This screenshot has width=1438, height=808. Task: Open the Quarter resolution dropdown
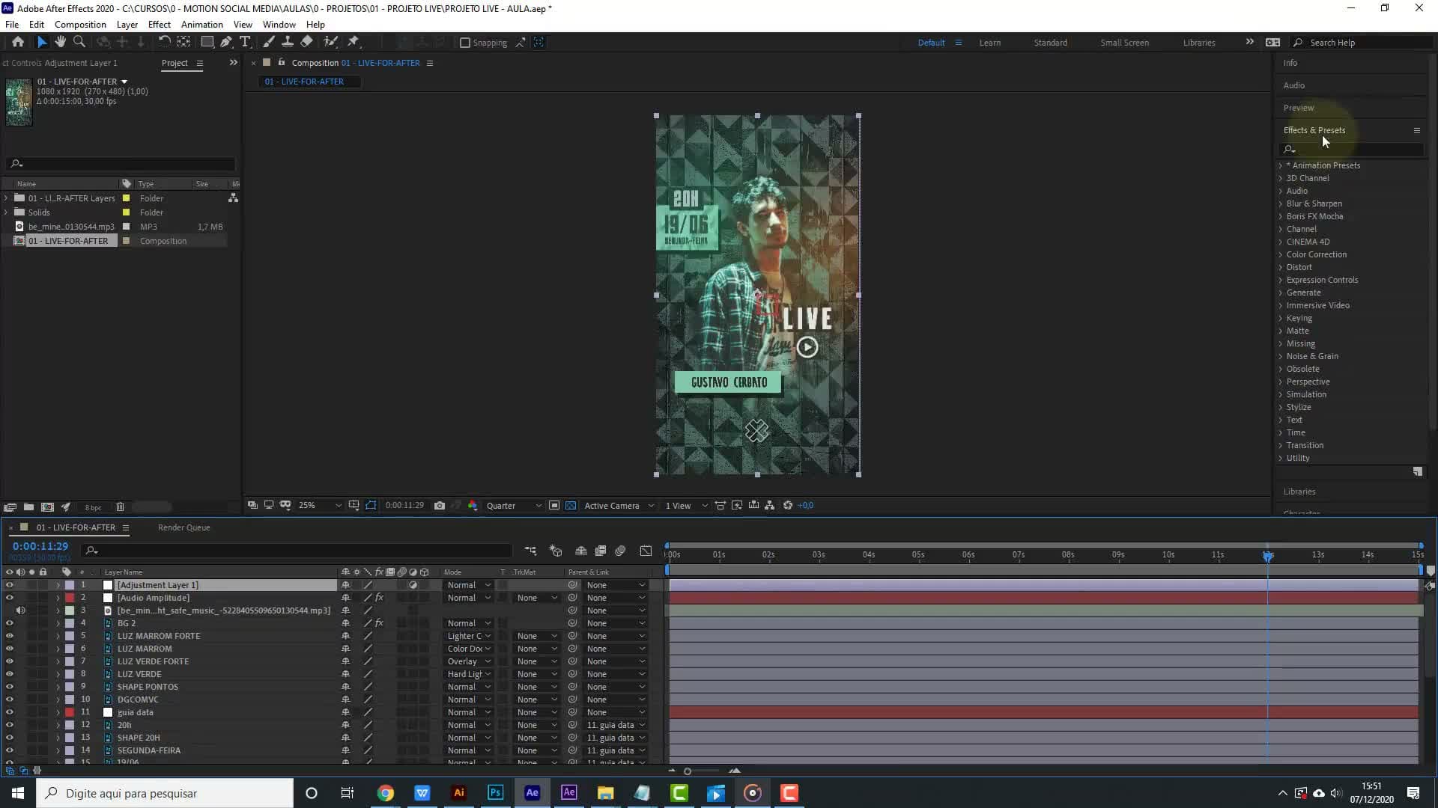click(514, 506)
